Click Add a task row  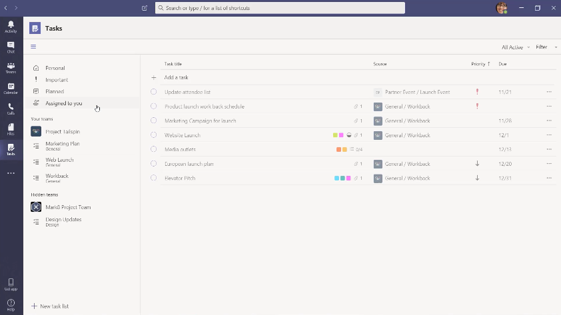[176, 78]
